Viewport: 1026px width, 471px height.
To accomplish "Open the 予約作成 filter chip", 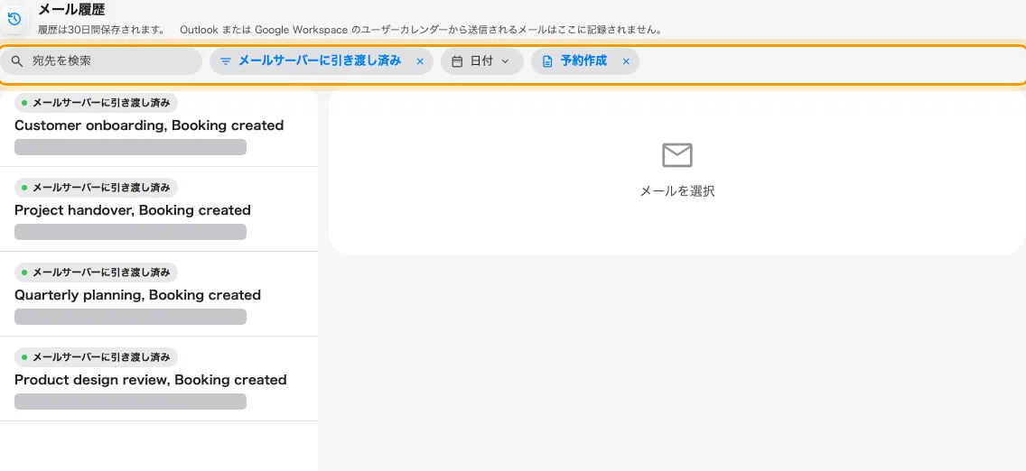I will point(585,60).
